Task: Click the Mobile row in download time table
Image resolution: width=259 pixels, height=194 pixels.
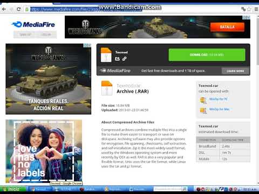Action: 223,159
